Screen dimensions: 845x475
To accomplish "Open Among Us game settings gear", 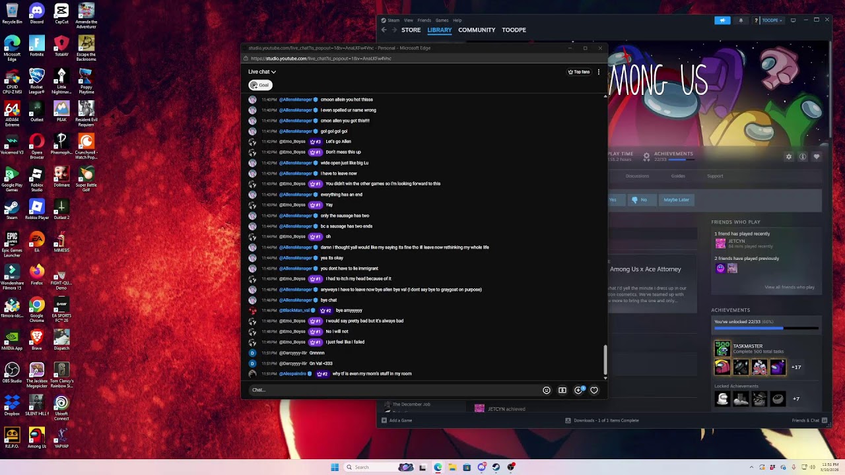I will pyautogui.click(x=788, y=157).
